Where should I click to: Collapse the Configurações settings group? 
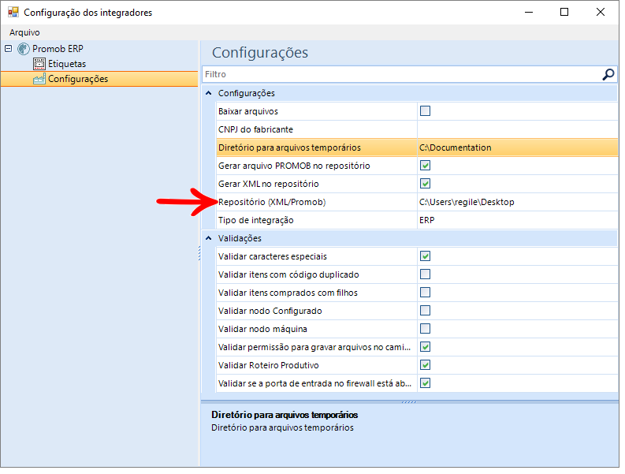coord(209,93)
